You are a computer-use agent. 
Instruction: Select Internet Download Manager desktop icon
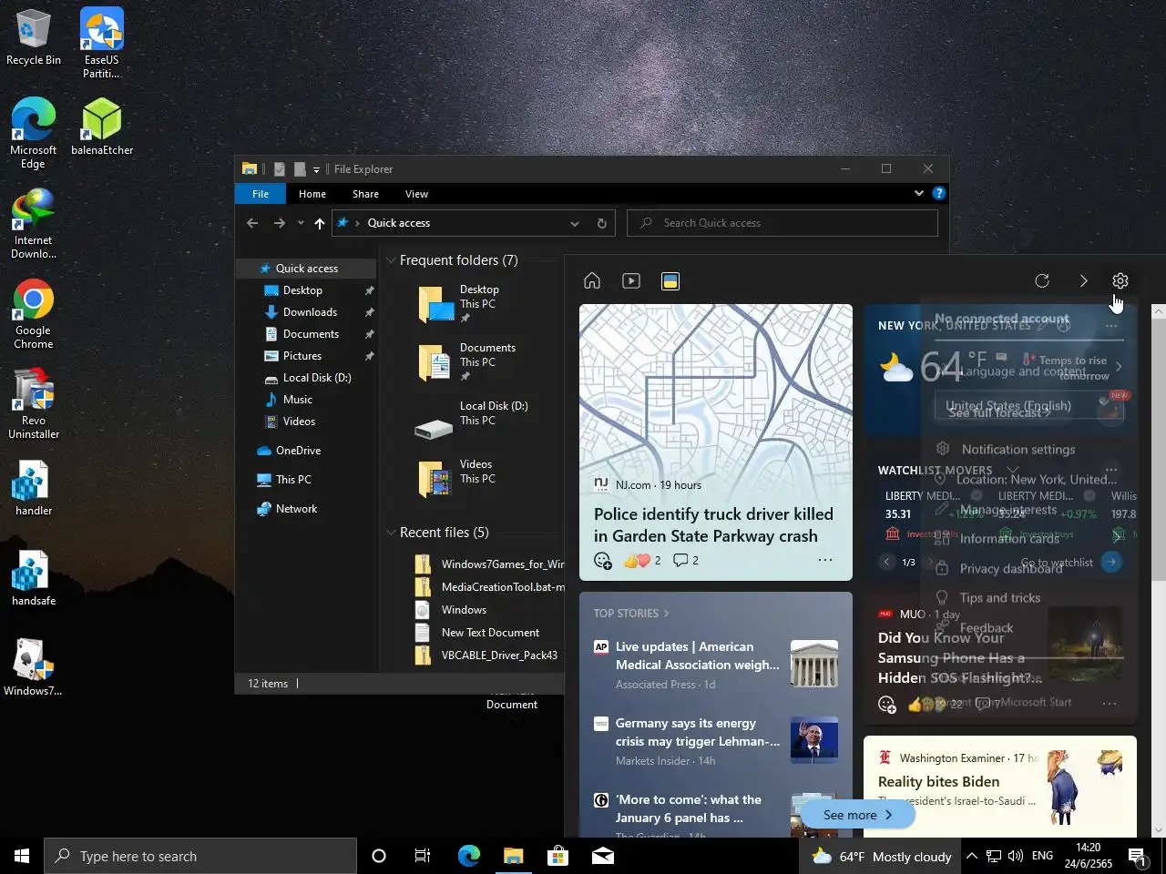34,224
